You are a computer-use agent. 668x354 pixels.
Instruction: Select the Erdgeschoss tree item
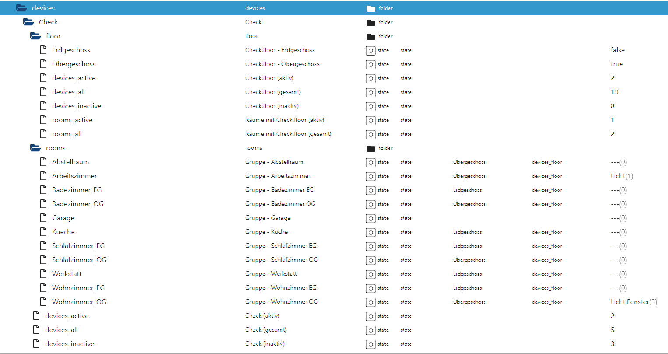(71, 50)
